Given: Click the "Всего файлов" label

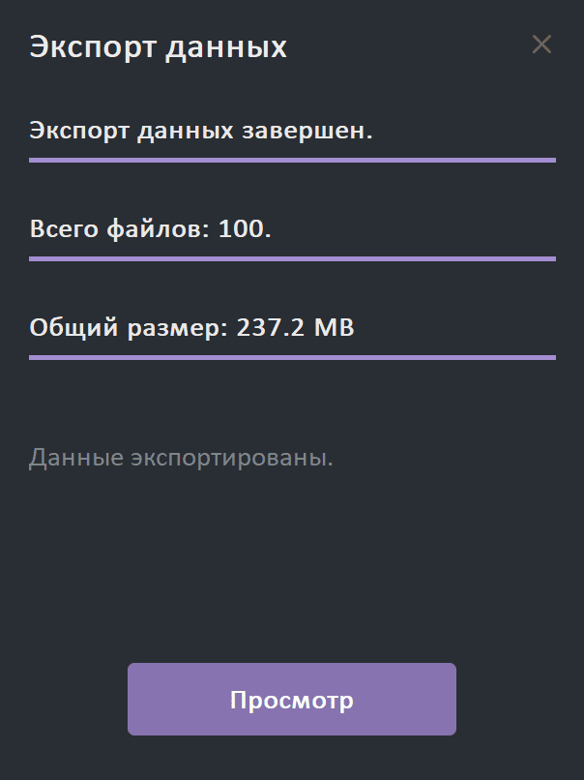Looking at the screenshot, I should (119, 229).
